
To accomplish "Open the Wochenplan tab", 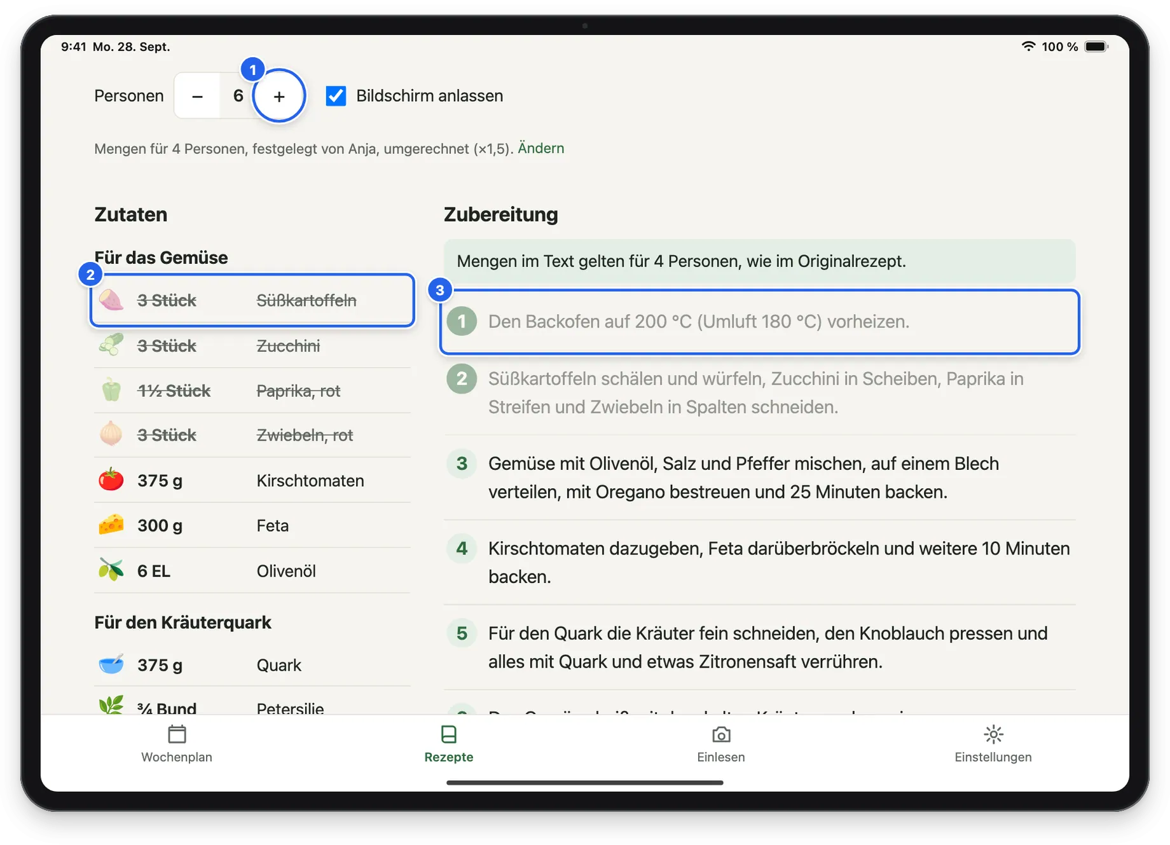I will [x=177, y=744].
